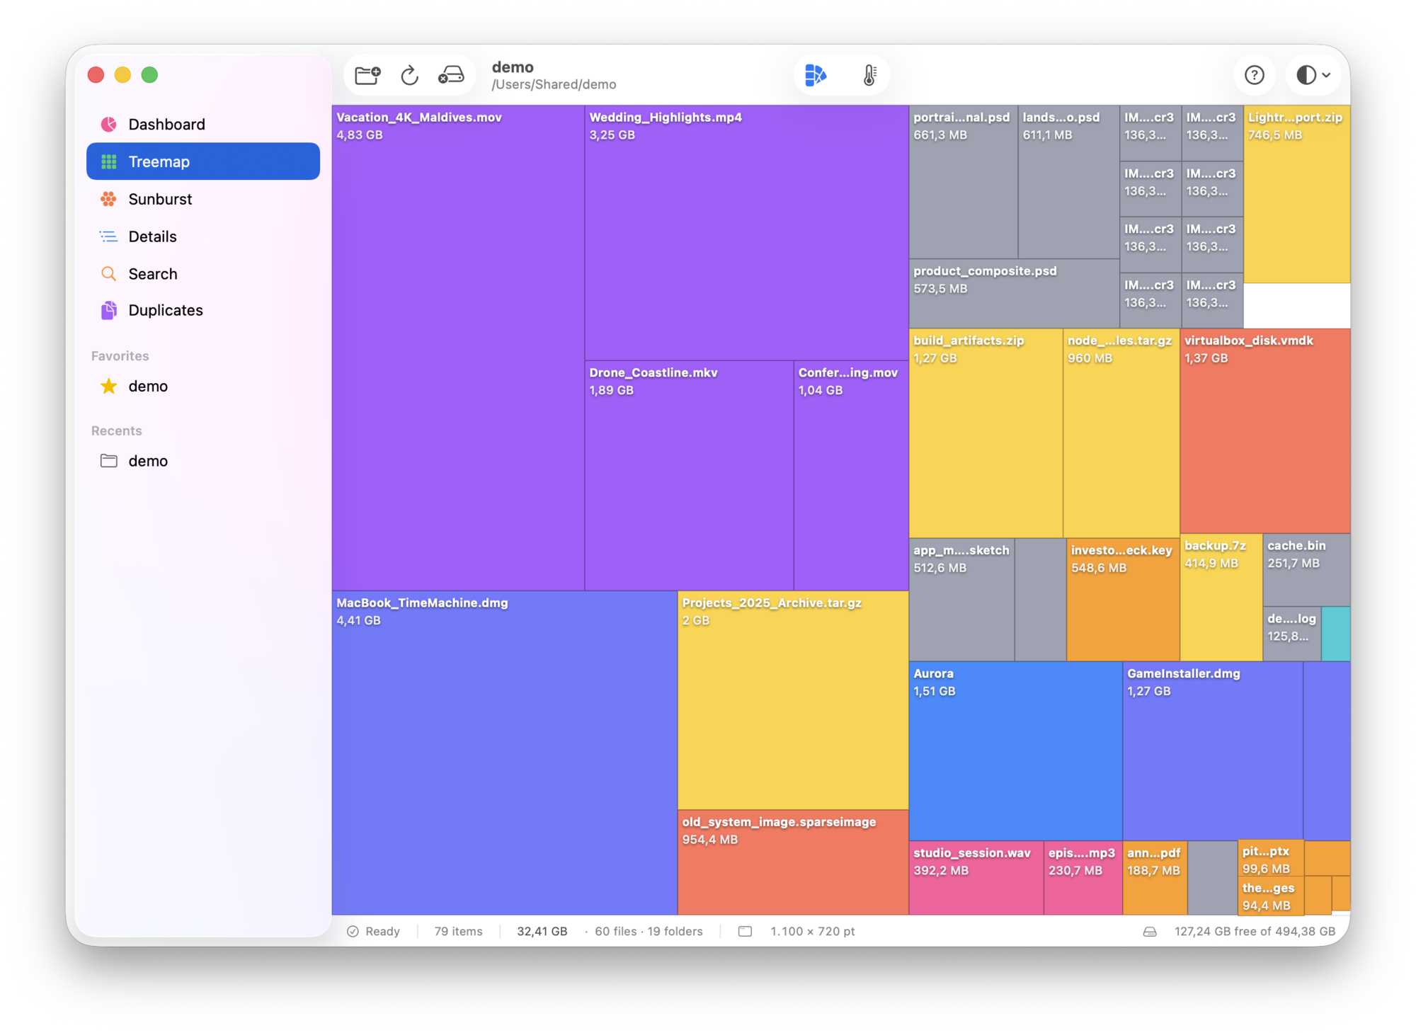Click the small teal tile beside log file

click(x=1336, y=634)
